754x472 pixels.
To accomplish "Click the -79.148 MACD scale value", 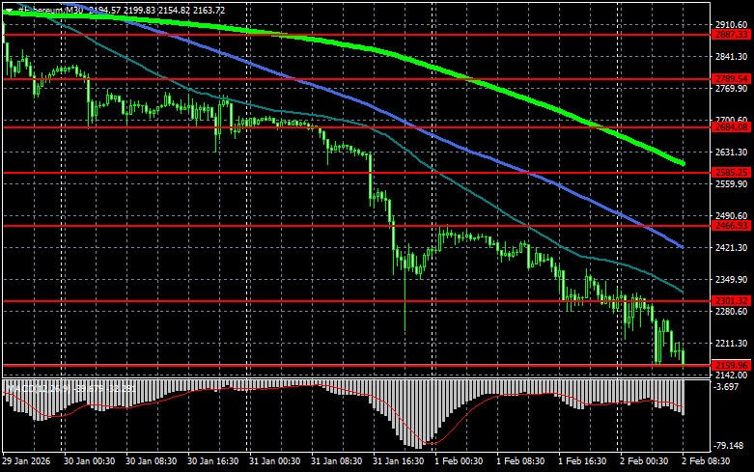I will point(731,446).
